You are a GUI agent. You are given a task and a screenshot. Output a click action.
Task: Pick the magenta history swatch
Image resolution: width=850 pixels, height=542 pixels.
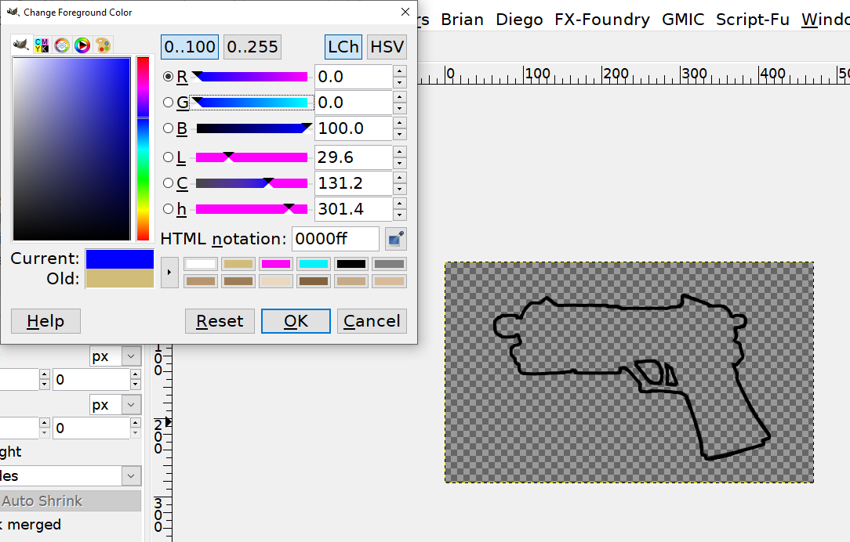(x=276, y=264)
